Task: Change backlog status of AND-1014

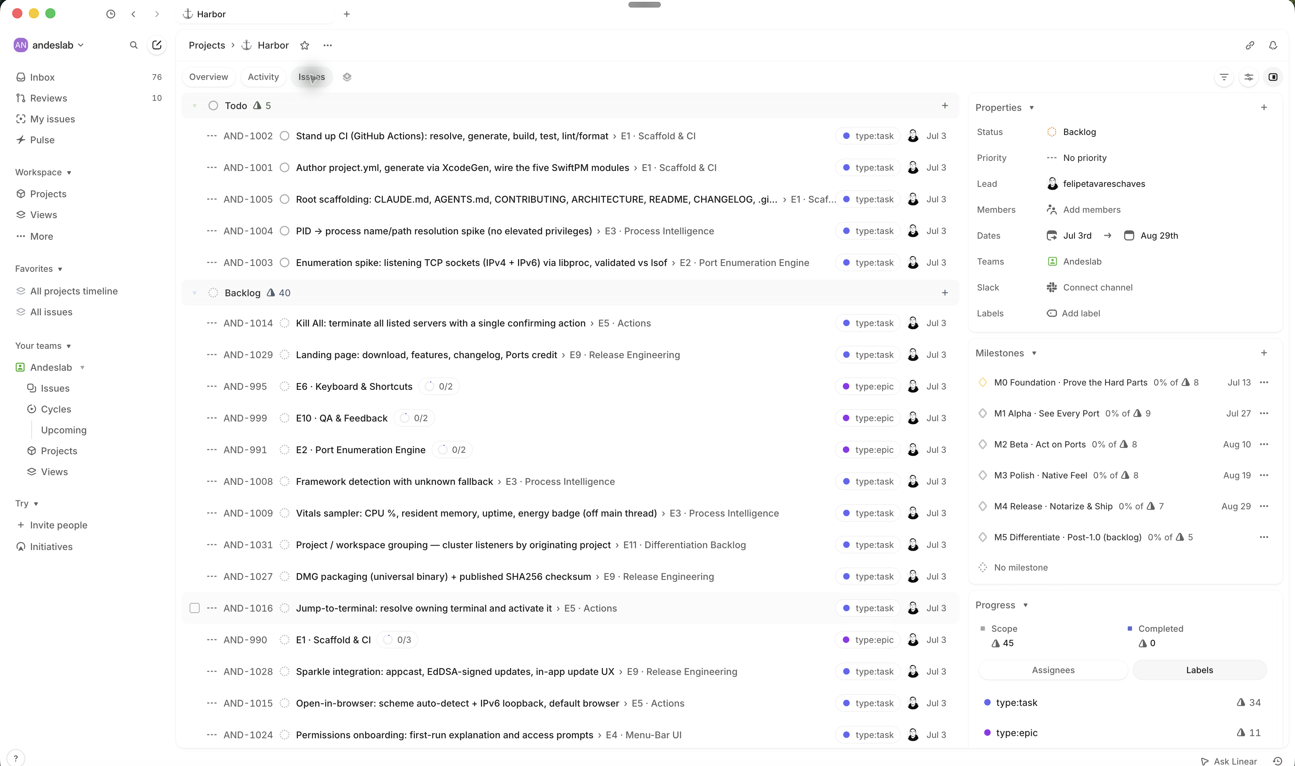Action: 284,323
